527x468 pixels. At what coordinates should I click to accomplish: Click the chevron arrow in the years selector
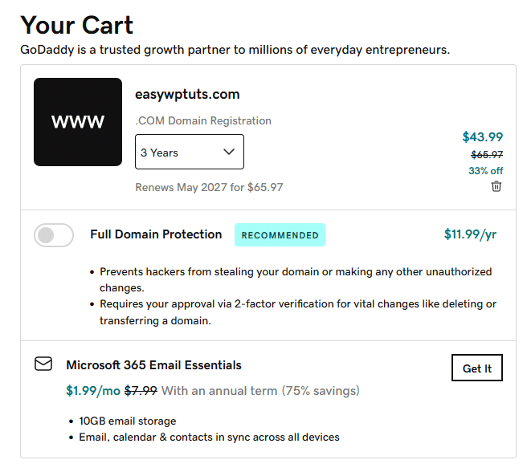click(x=229, y=152)
